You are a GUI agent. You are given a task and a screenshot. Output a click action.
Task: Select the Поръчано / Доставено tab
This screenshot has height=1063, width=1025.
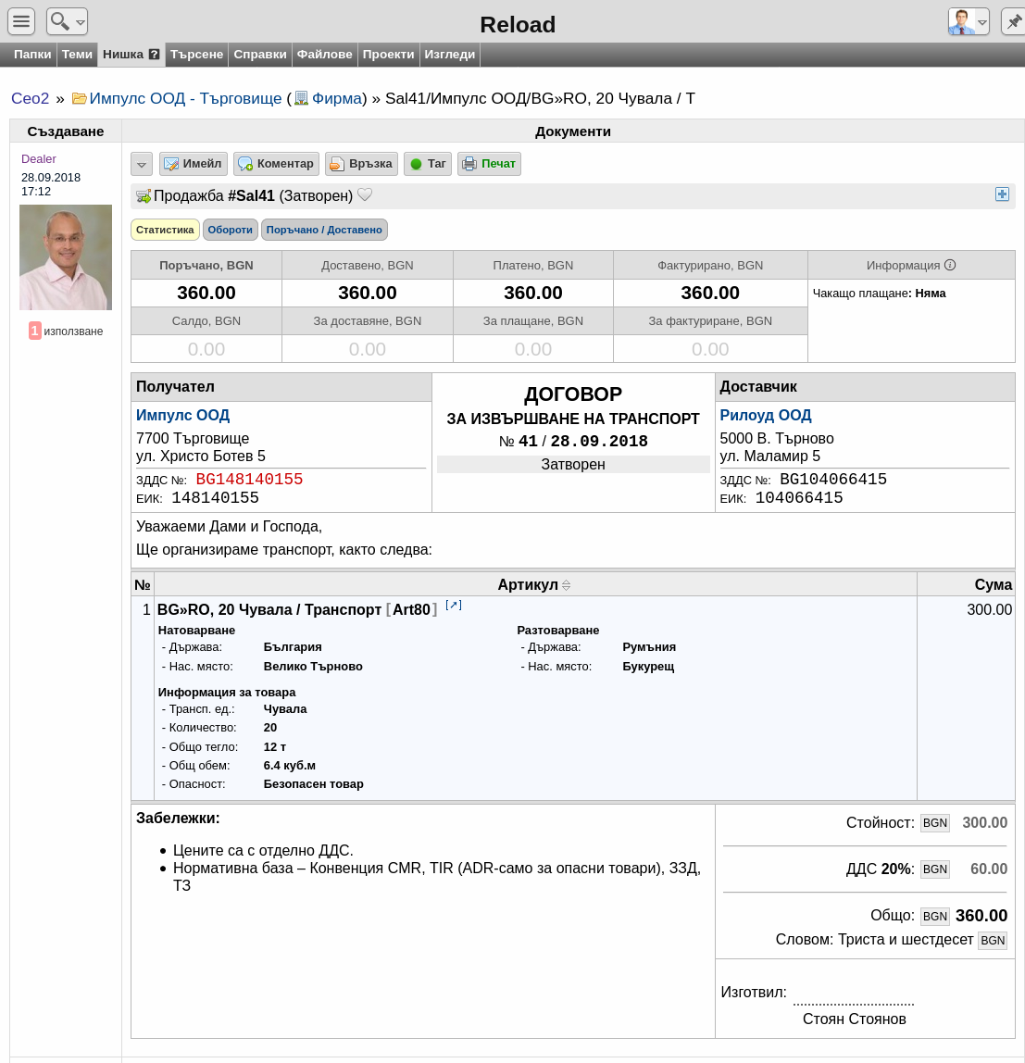coord(324,230)
